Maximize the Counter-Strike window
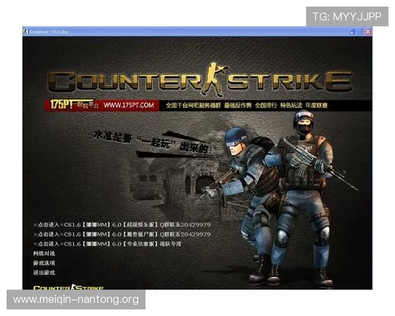 360,31
